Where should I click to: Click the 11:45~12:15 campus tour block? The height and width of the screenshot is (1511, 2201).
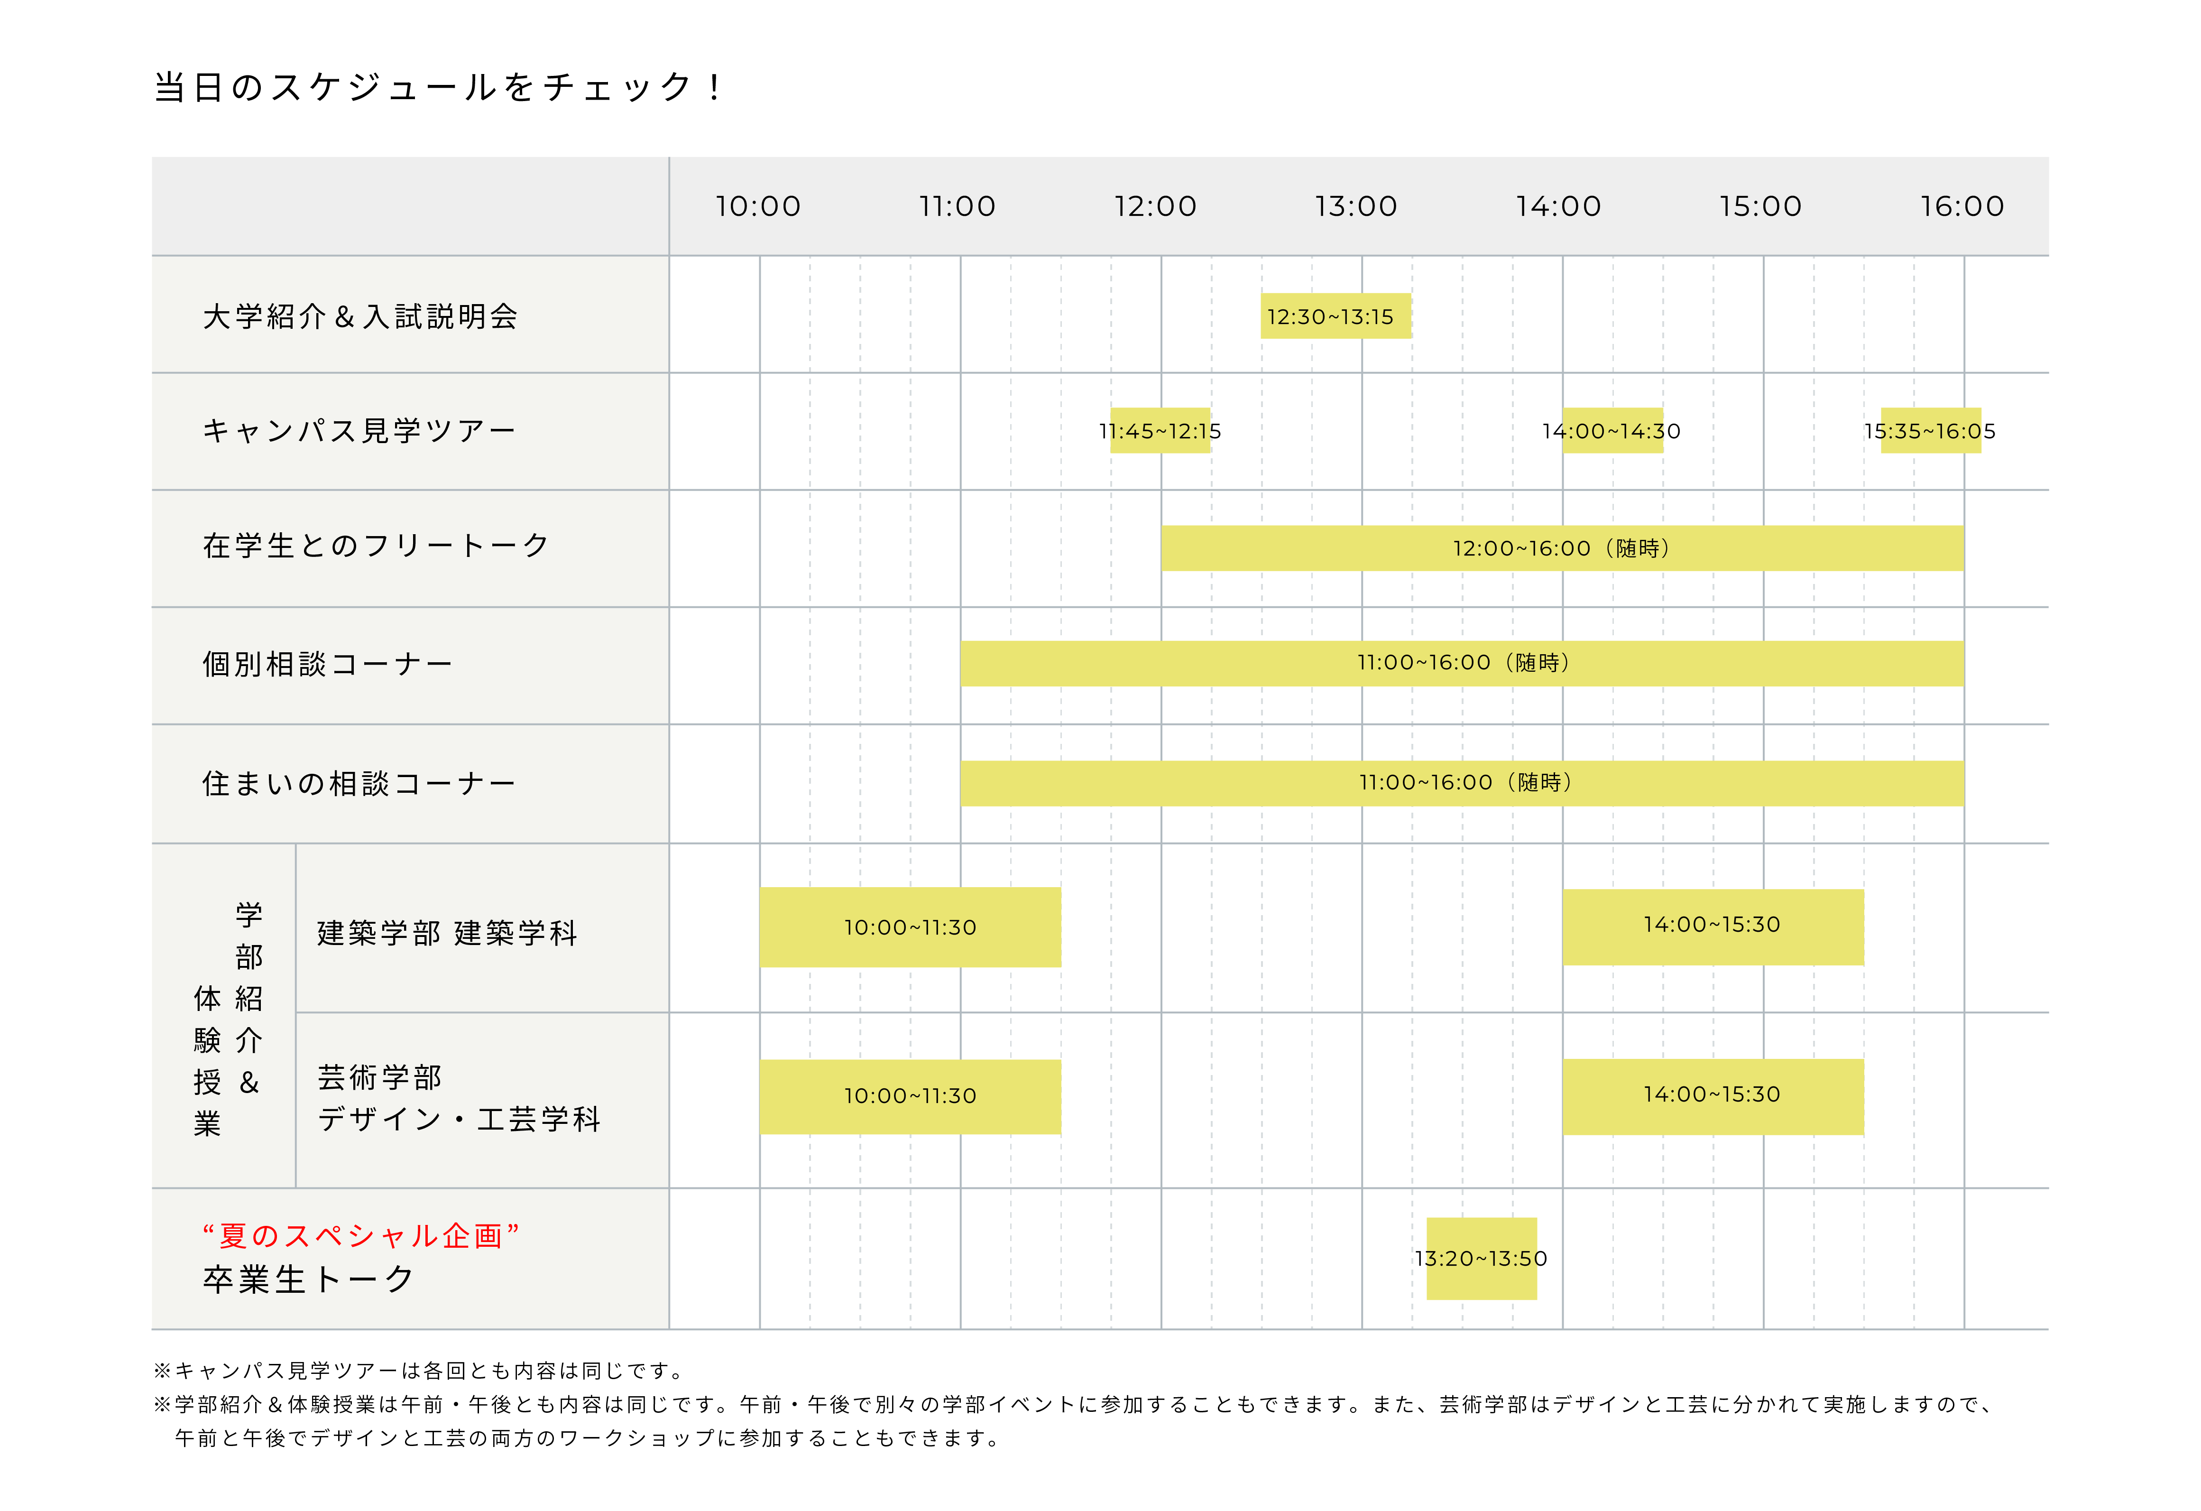point(1160,431)
